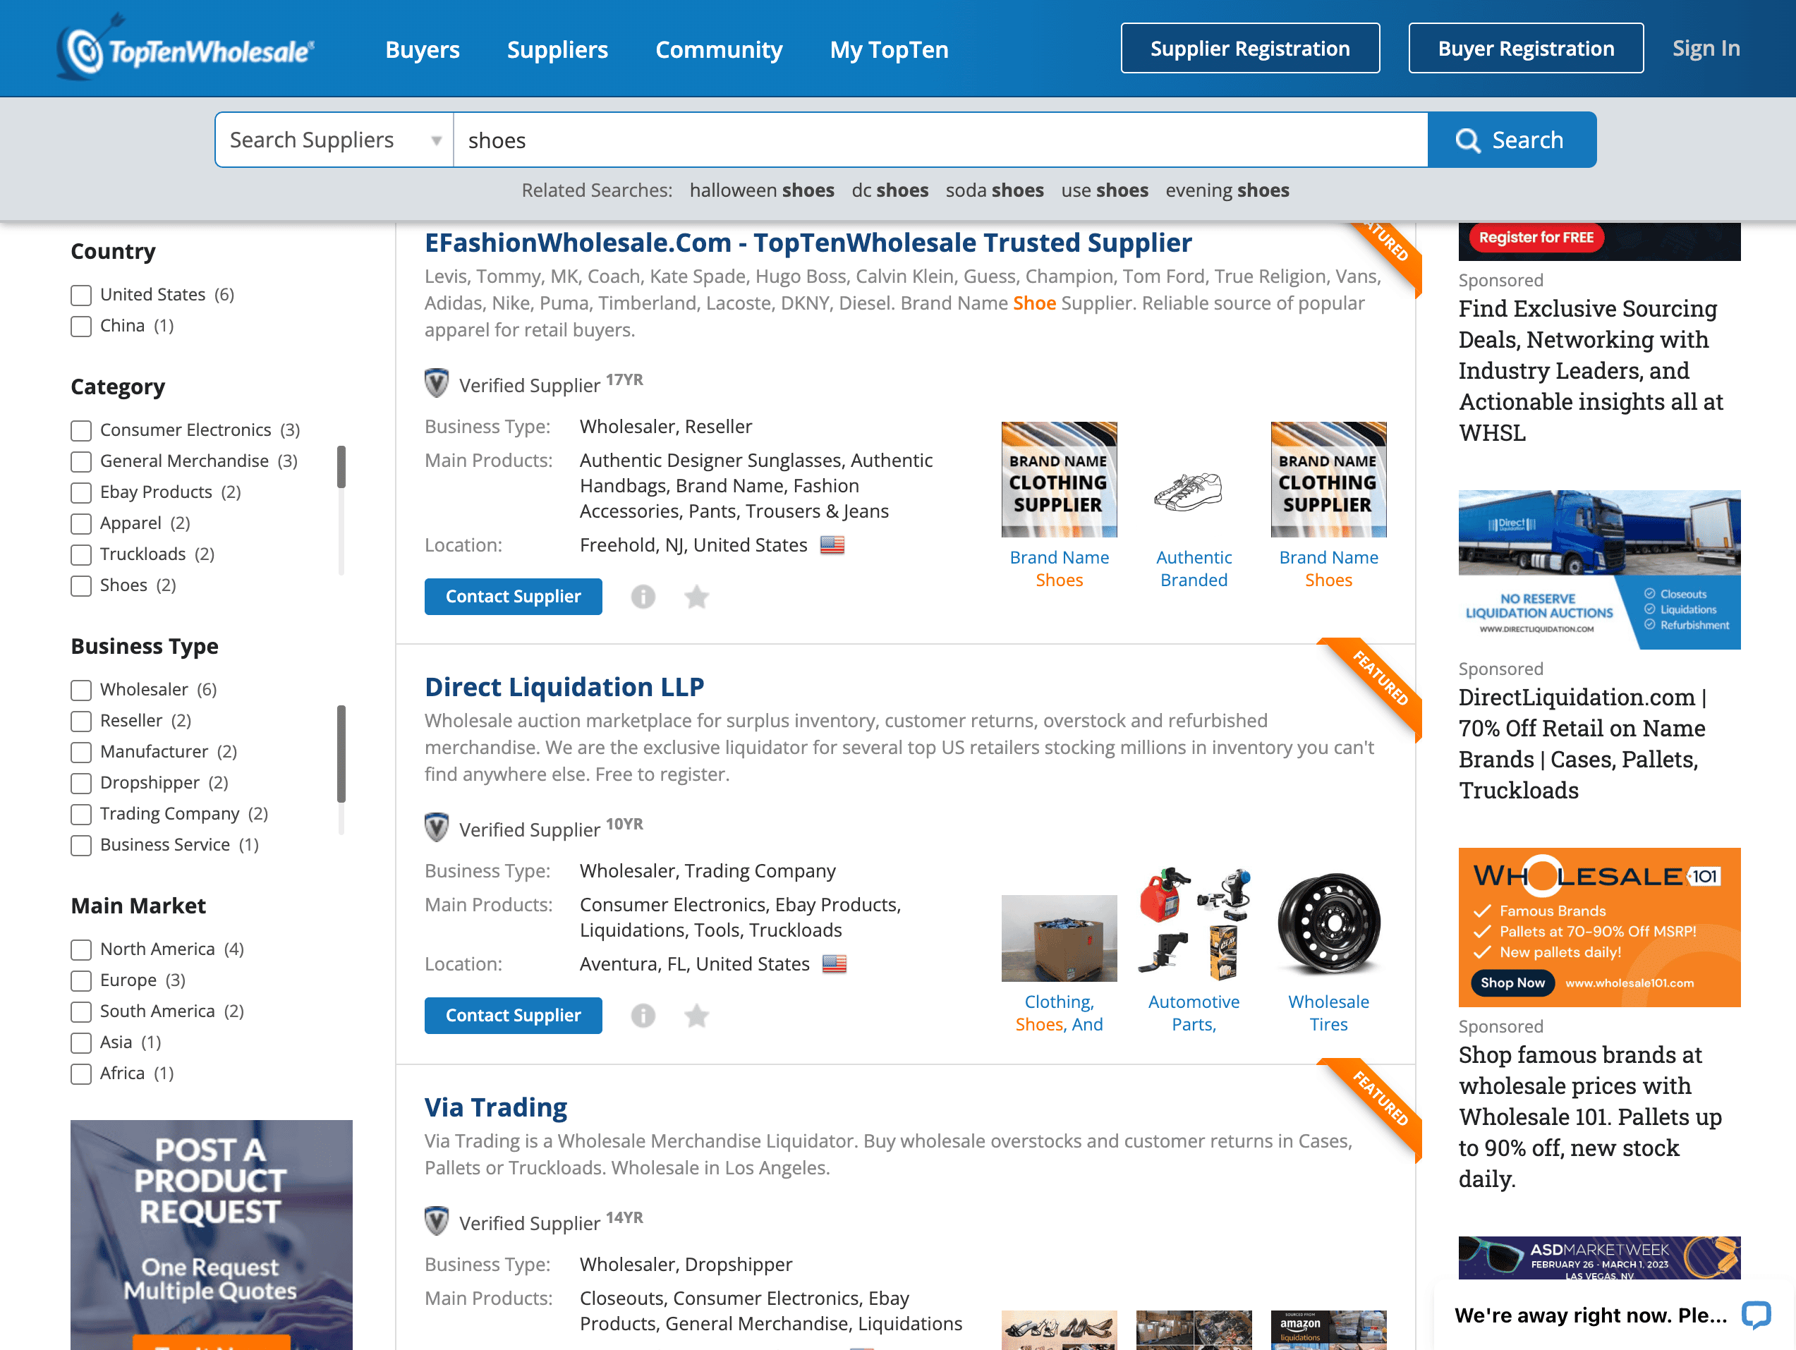Screen dimensions: 1796x1350
Task: Click the Supplier Registration button
Action: coord(1249,49)
